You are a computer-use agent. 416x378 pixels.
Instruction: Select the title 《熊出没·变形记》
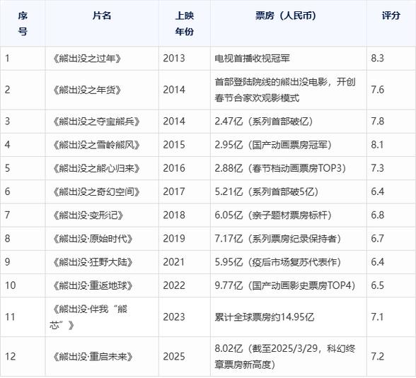point(88,215)
